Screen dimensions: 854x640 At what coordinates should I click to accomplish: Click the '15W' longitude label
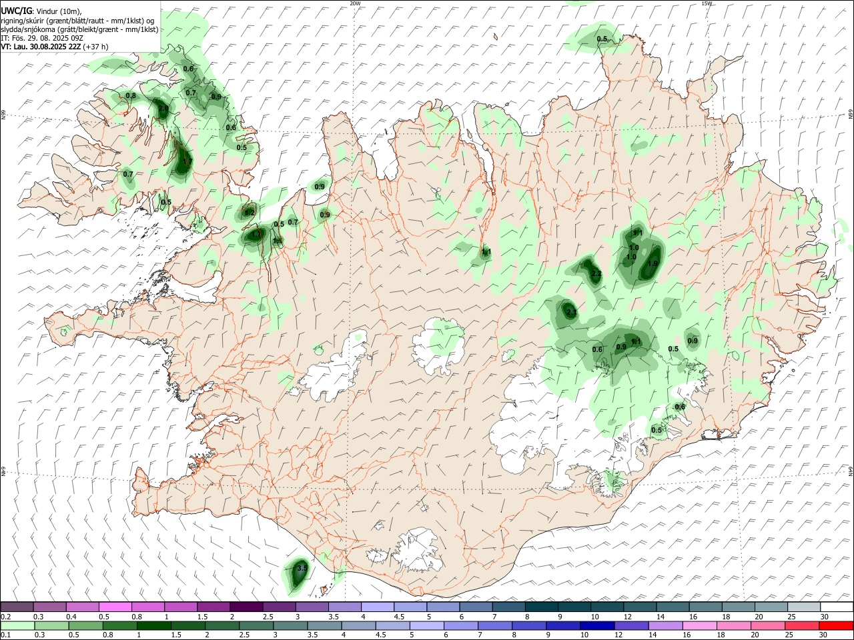click(707, 3)
